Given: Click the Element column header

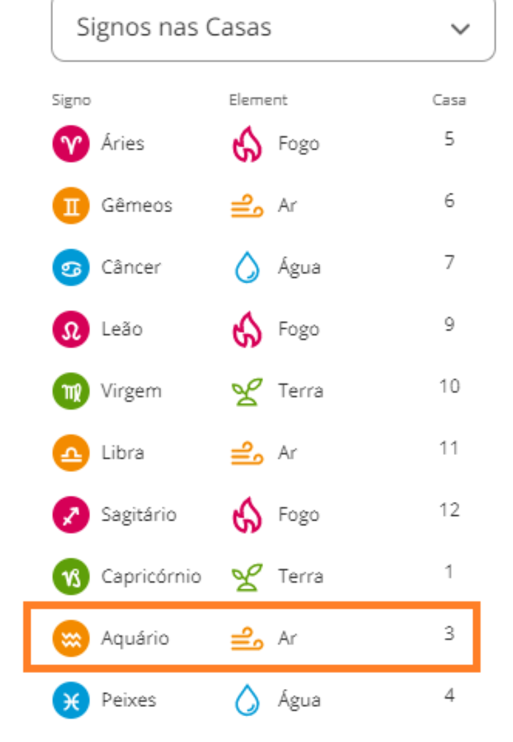Looking at the screenshot, I should [258, 100].
